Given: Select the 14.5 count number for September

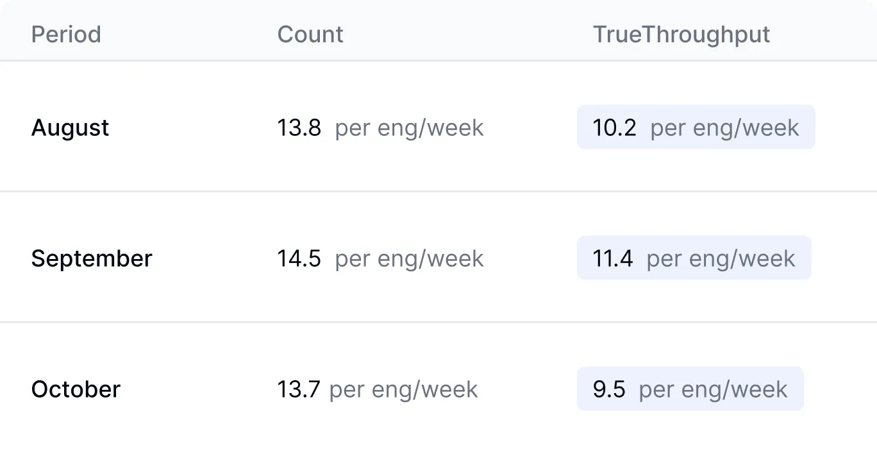Looking at the screenshot, I should click(x=299, y=258).
